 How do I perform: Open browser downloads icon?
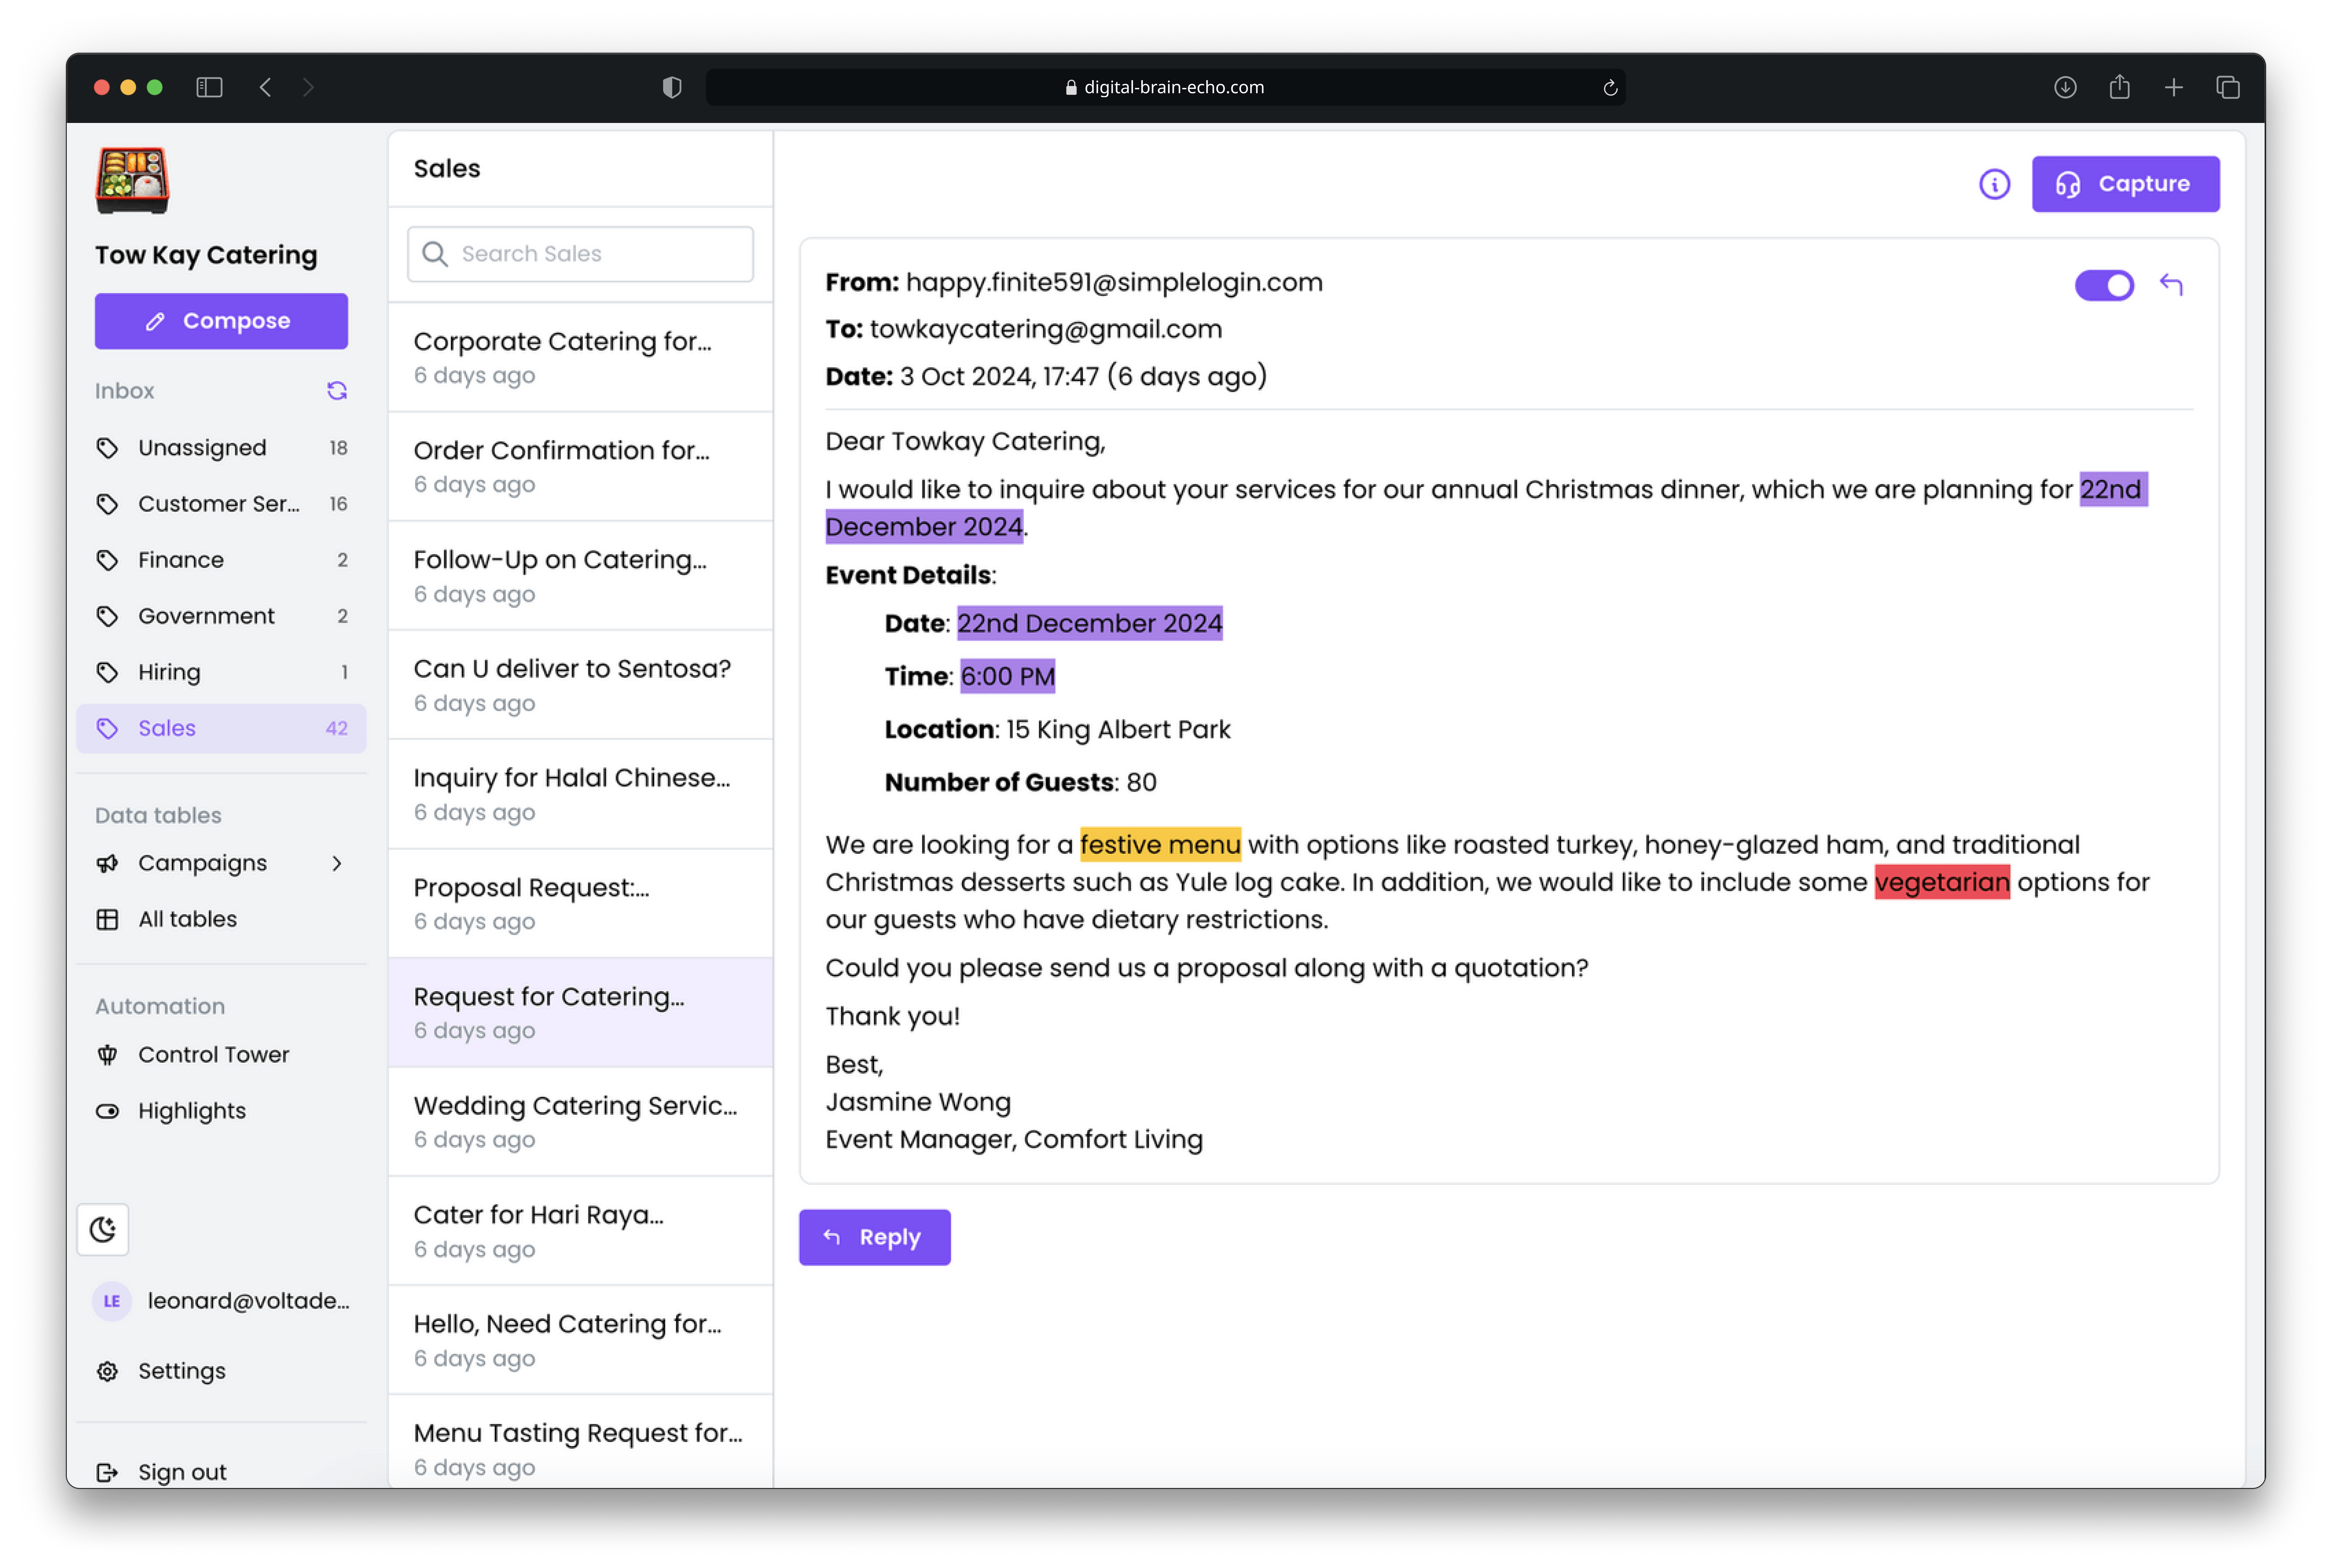tap(2065, 87)
